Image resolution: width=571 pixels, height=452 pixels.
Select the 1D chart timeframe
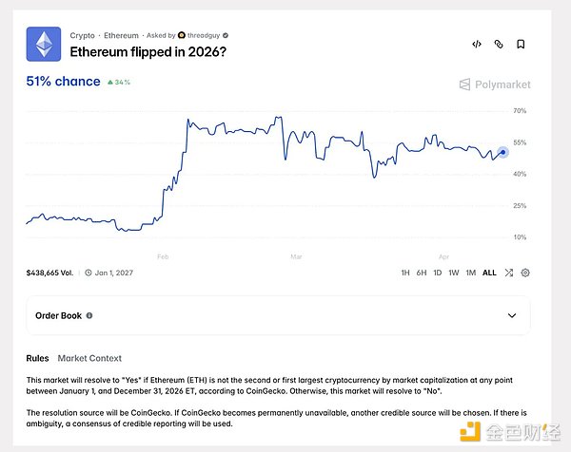pyautogui.click(x=438, y=273)
